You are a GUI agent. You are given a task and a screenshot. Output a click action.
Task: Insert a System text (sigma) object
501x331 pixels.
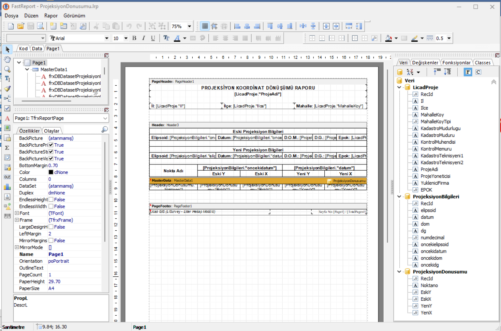7,148
